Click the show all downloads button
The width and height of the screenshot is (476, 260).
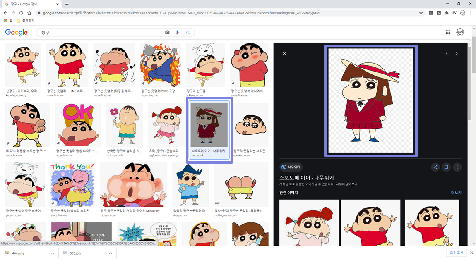[x=456, y=253]
